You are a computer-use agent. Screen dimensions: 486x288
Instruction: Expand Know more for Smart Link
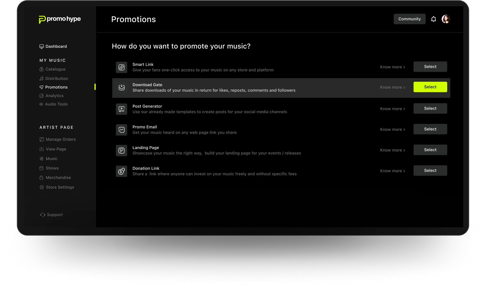click(392, 67)
